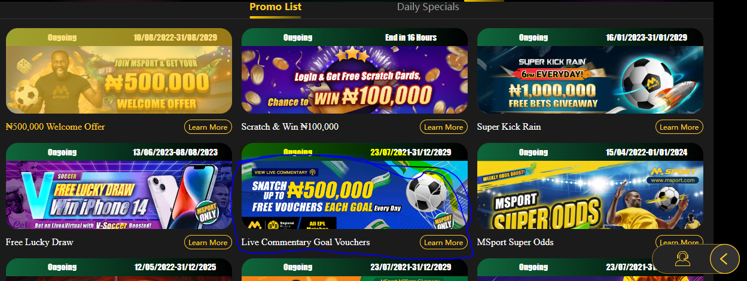Click the ₦500,000 Welcome Offer title link
The image size is (747, 281).
click(55, 127)
